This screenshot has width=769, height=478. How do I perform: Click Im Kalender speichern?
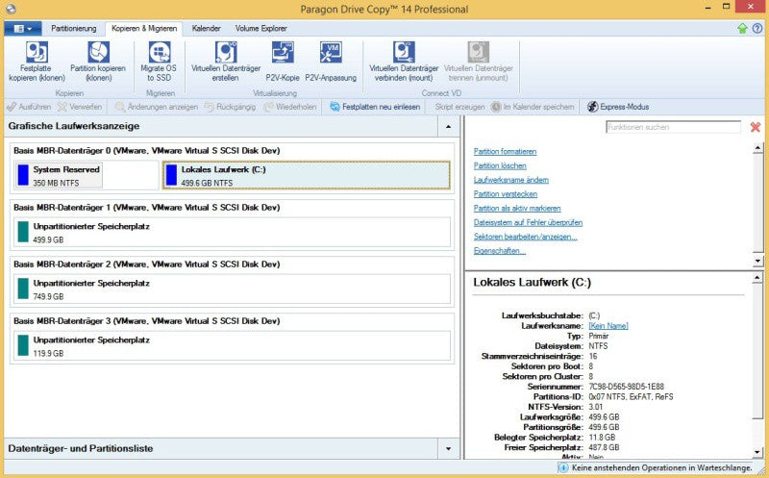(533, 107)
